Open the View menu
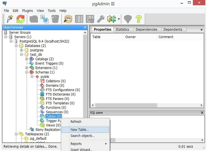The height and width of the screenshot is (151, 207). [x=40, y=11]
